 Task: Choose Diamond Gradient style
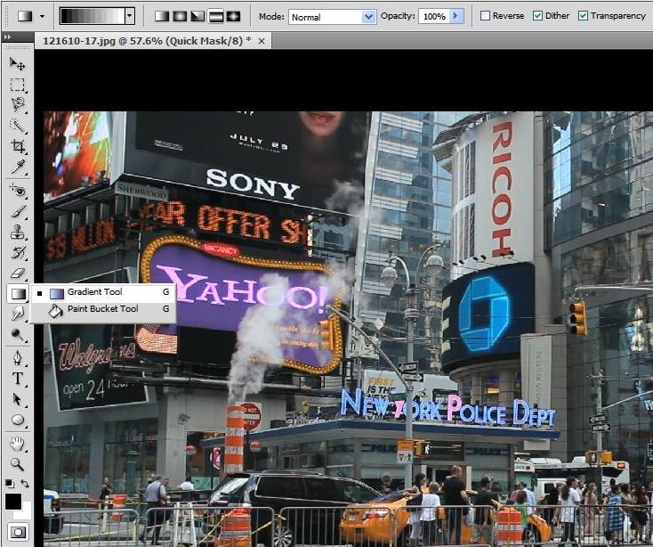coord(234,16)
